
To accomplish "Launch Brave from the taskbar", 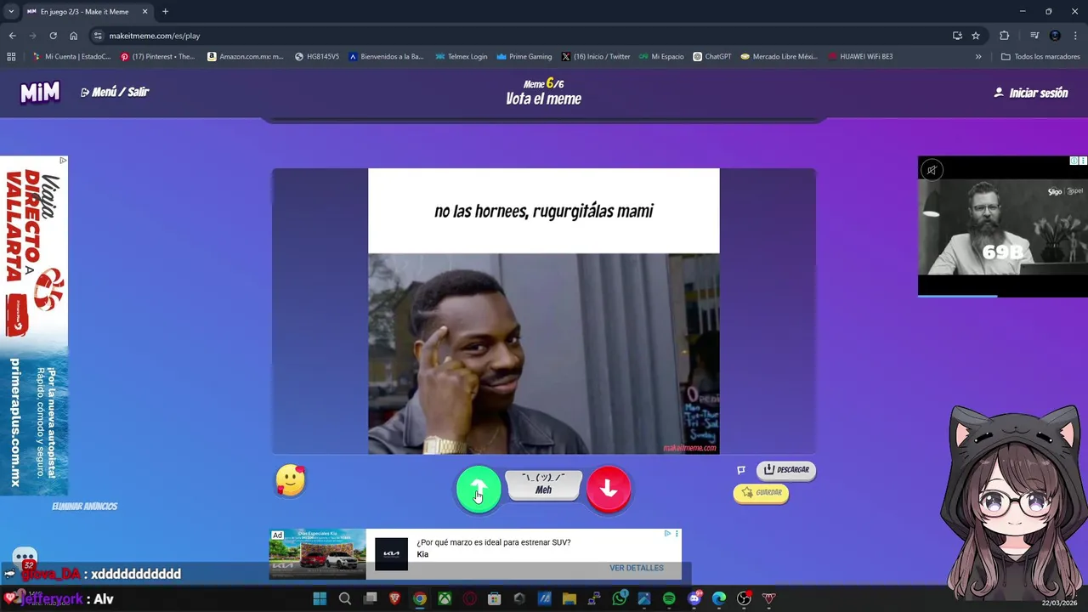I will coord(394,599).
